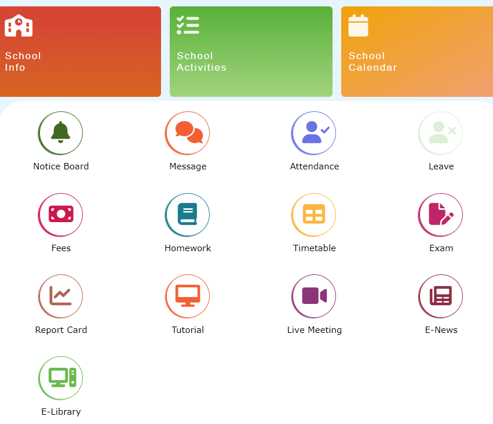The width and height of the screenshot is (493, 424).
Task: Open the Report Card chart icon
Action: click(x=61, y=297)
